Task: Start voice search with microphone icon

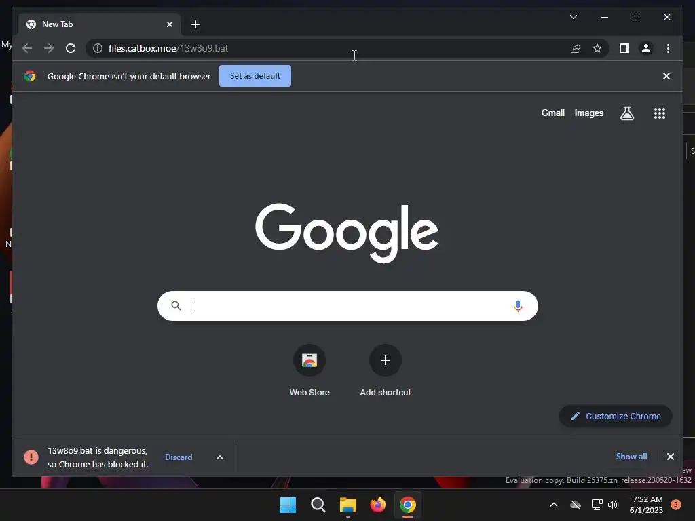Action: [518, 306]
